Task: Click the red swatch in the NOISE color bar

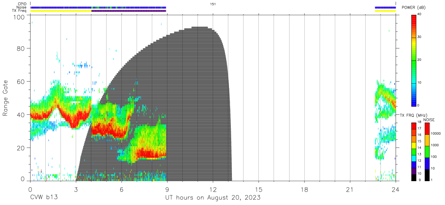Action: [427, 129]
